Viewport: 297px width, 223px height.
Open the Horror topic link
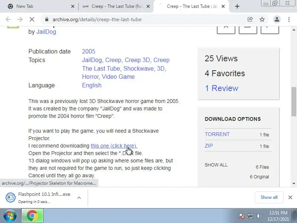point(90,77)
